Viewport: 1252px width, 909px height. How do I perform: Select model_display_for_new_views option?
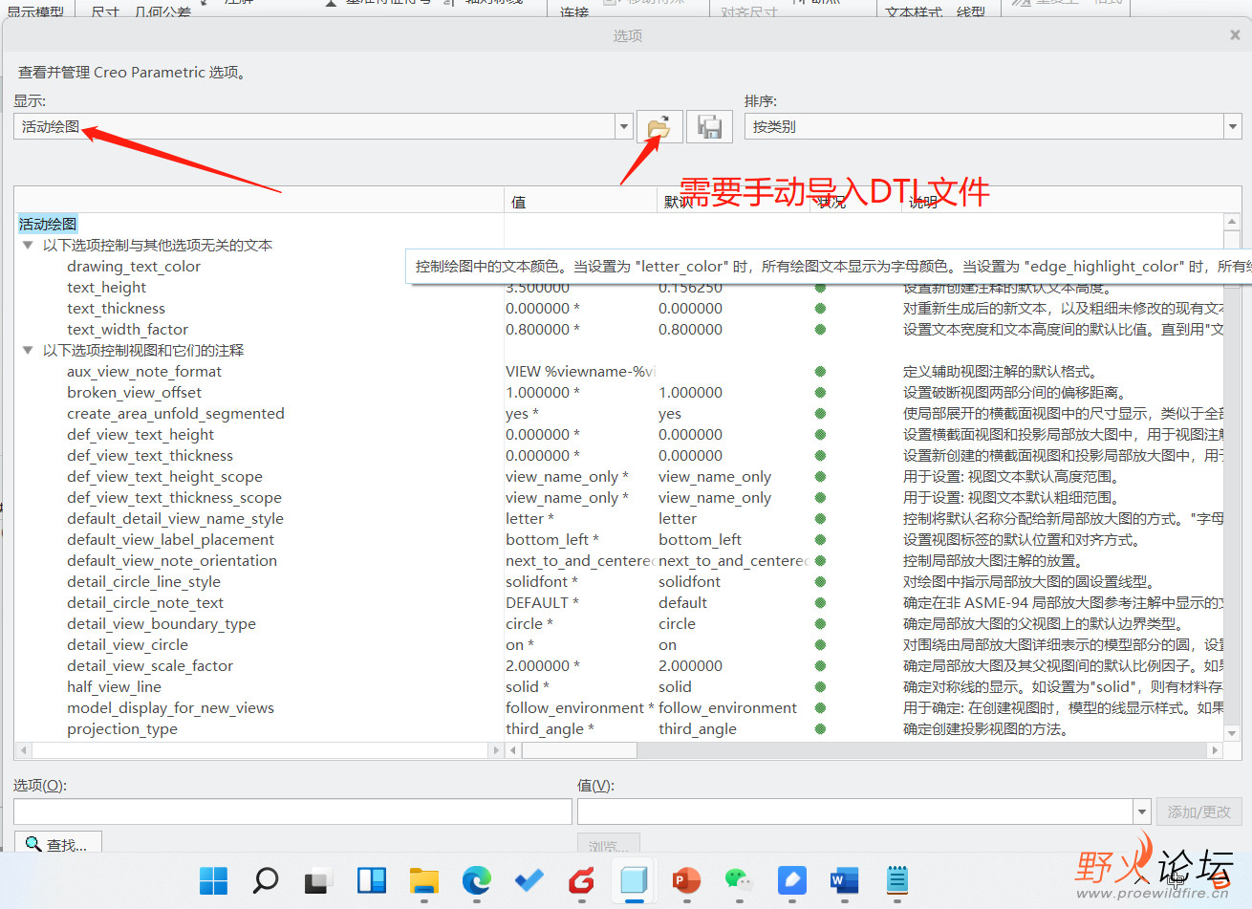click(170, 708)
